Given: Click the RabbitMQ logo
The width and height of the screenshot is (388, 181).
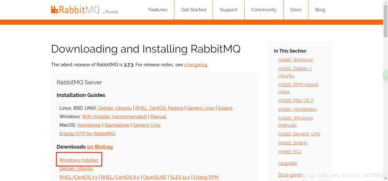Looking at the screenshot, I should point(85,10).
